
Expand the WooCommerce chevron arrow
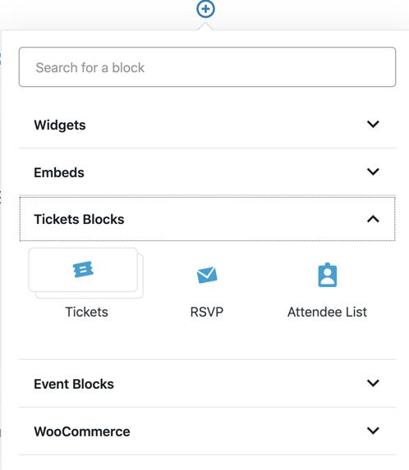click(x=373, y=431)
